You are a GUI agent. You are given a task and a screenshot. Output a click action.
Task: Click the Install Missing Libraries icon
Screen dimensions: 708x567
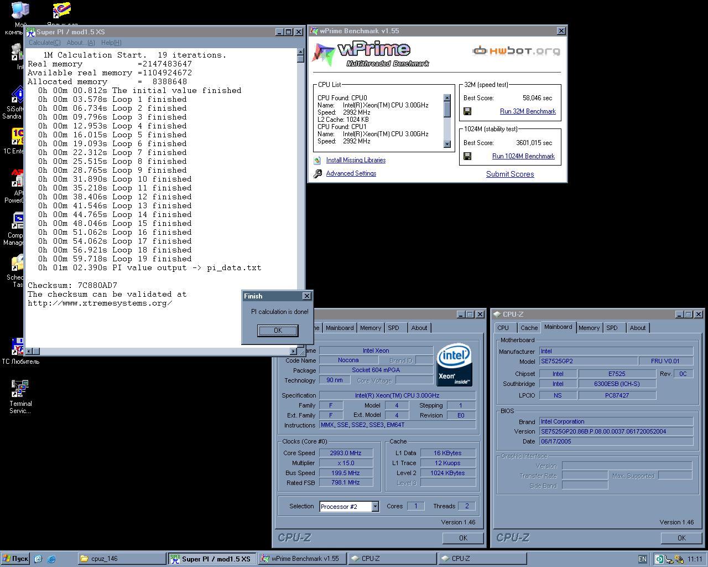(x=317, y=160)
